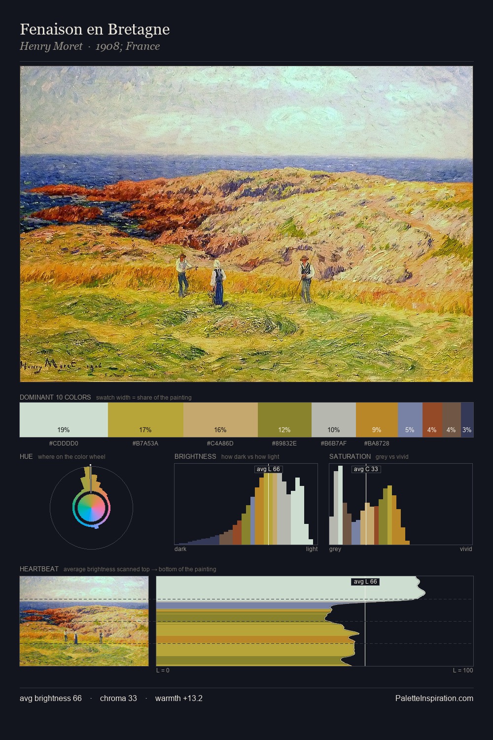Pick the first 4% rust-red swatch
The height and width of the screenshot is (740, 493).
tap(432, 420)
